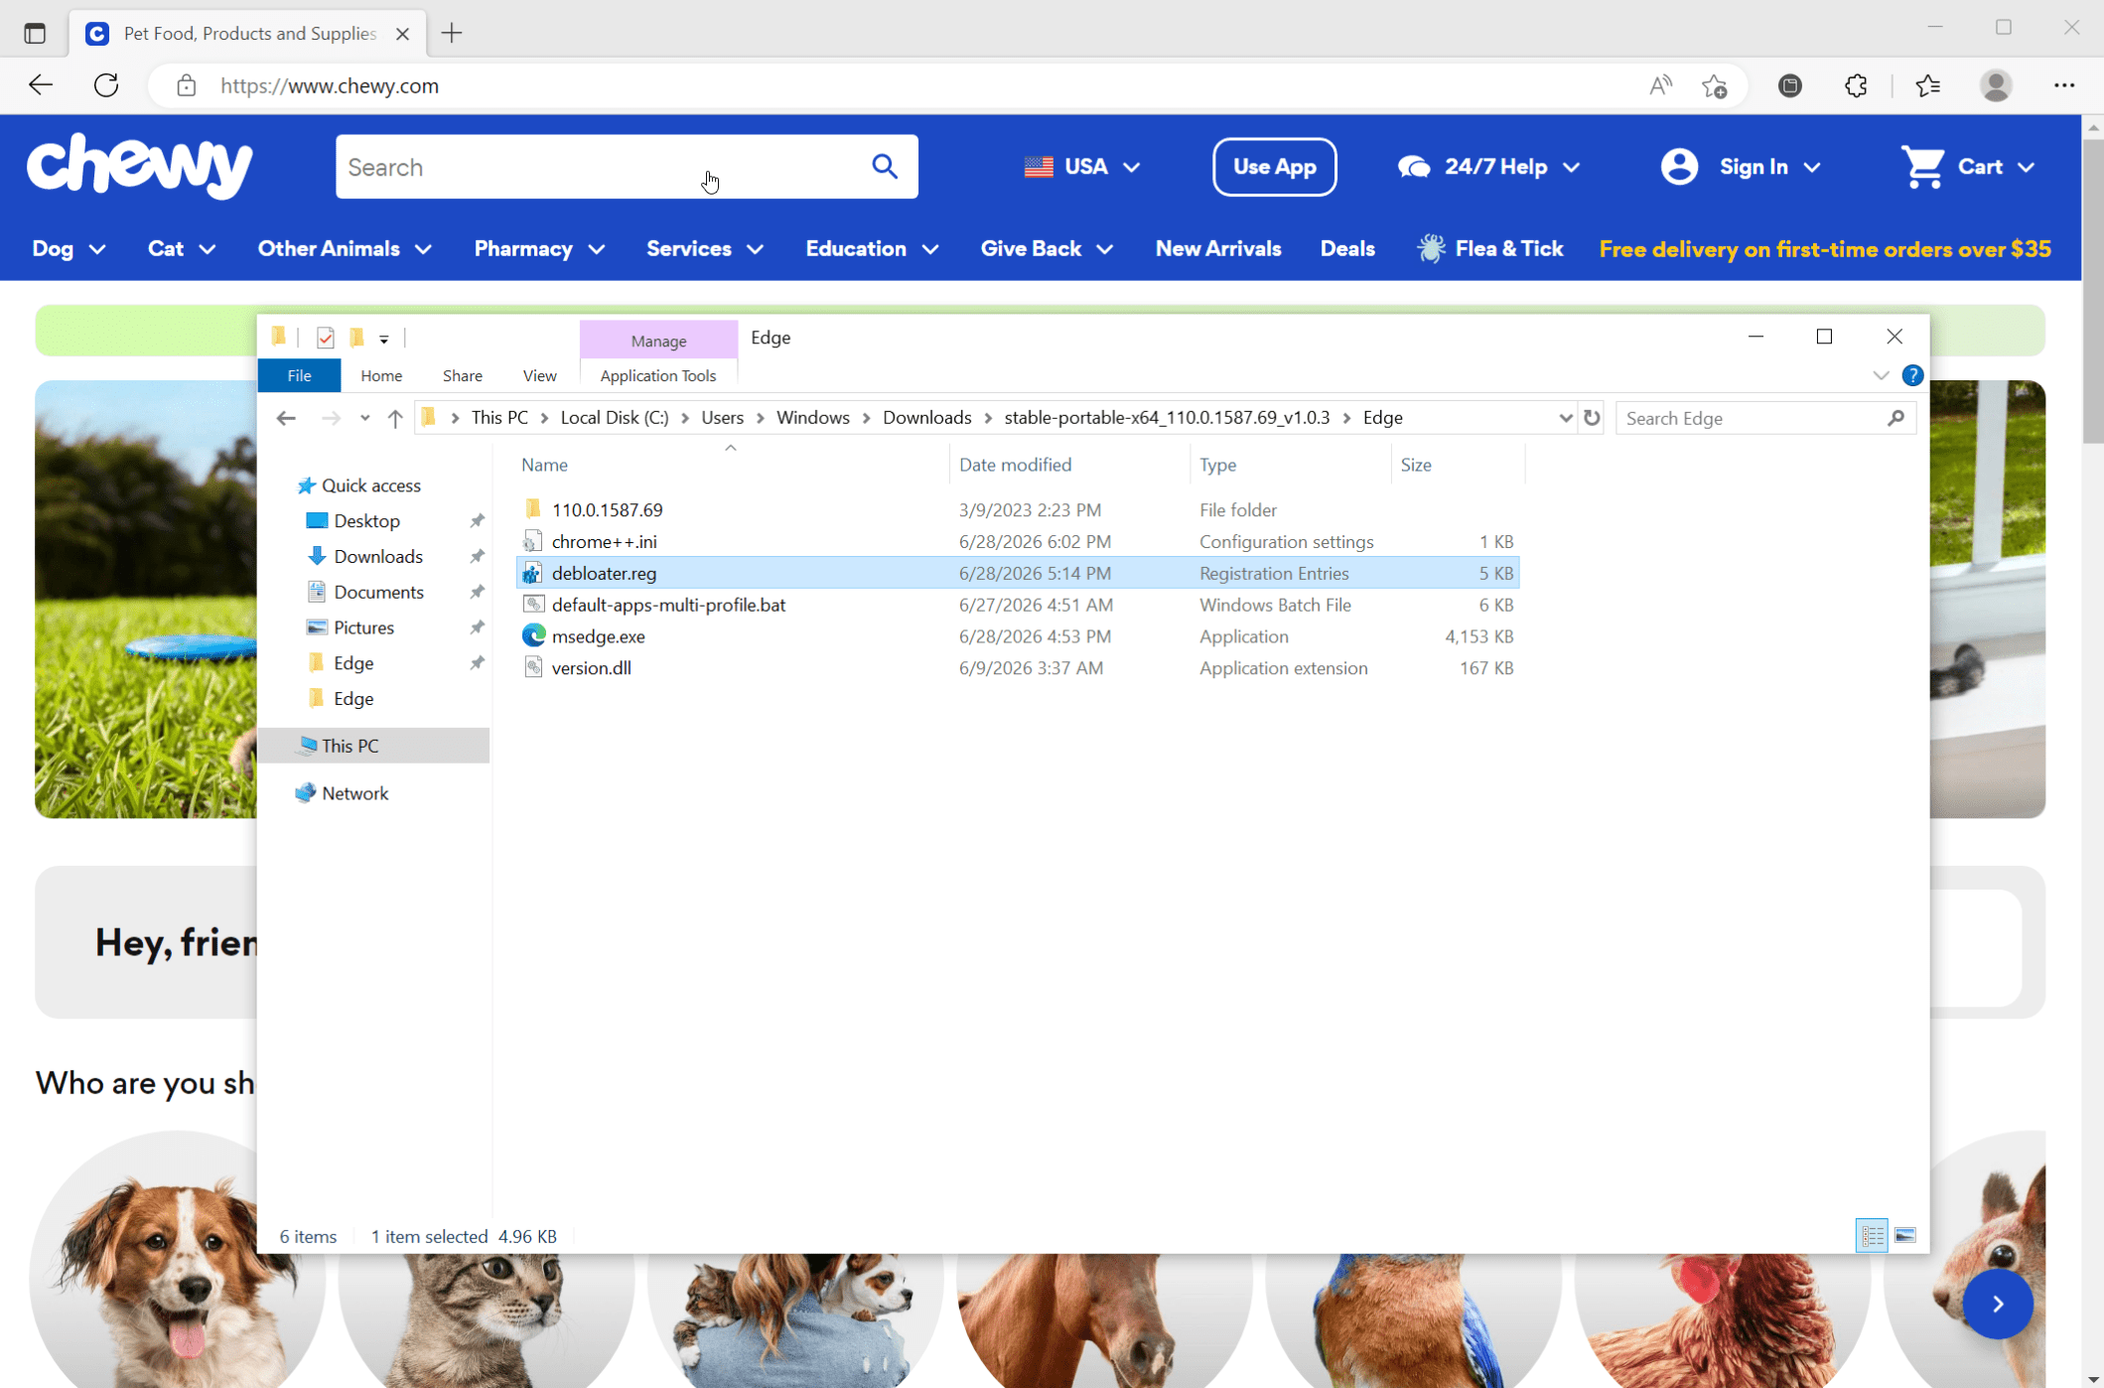Viewport: 2104px width, 1388px height.
Task: Switch to the View ribbon tab
Action: click(x=539, y=375)
